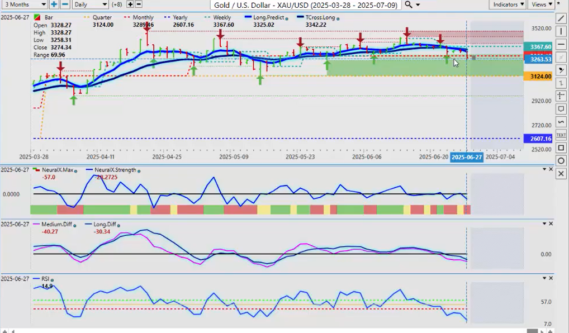The image size is (569, 333).
Task: Toggle the dot next to NeuralX.Max
Action: coord(76,170)
